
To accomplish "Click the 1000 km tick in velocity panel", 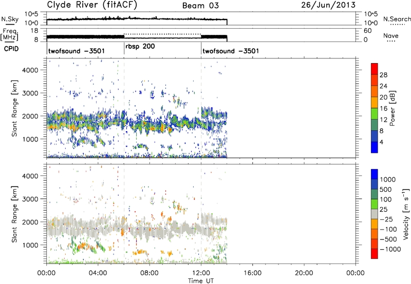I will (x=30, y=245).
